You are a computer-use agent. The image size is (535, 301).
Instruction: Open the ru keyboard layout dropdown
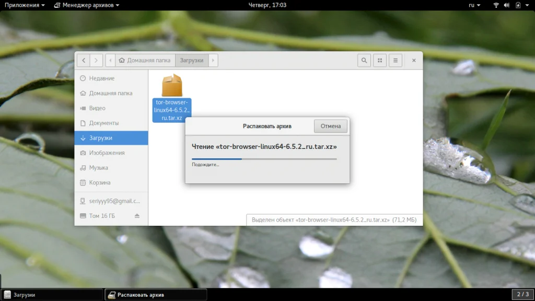[474, 5]
